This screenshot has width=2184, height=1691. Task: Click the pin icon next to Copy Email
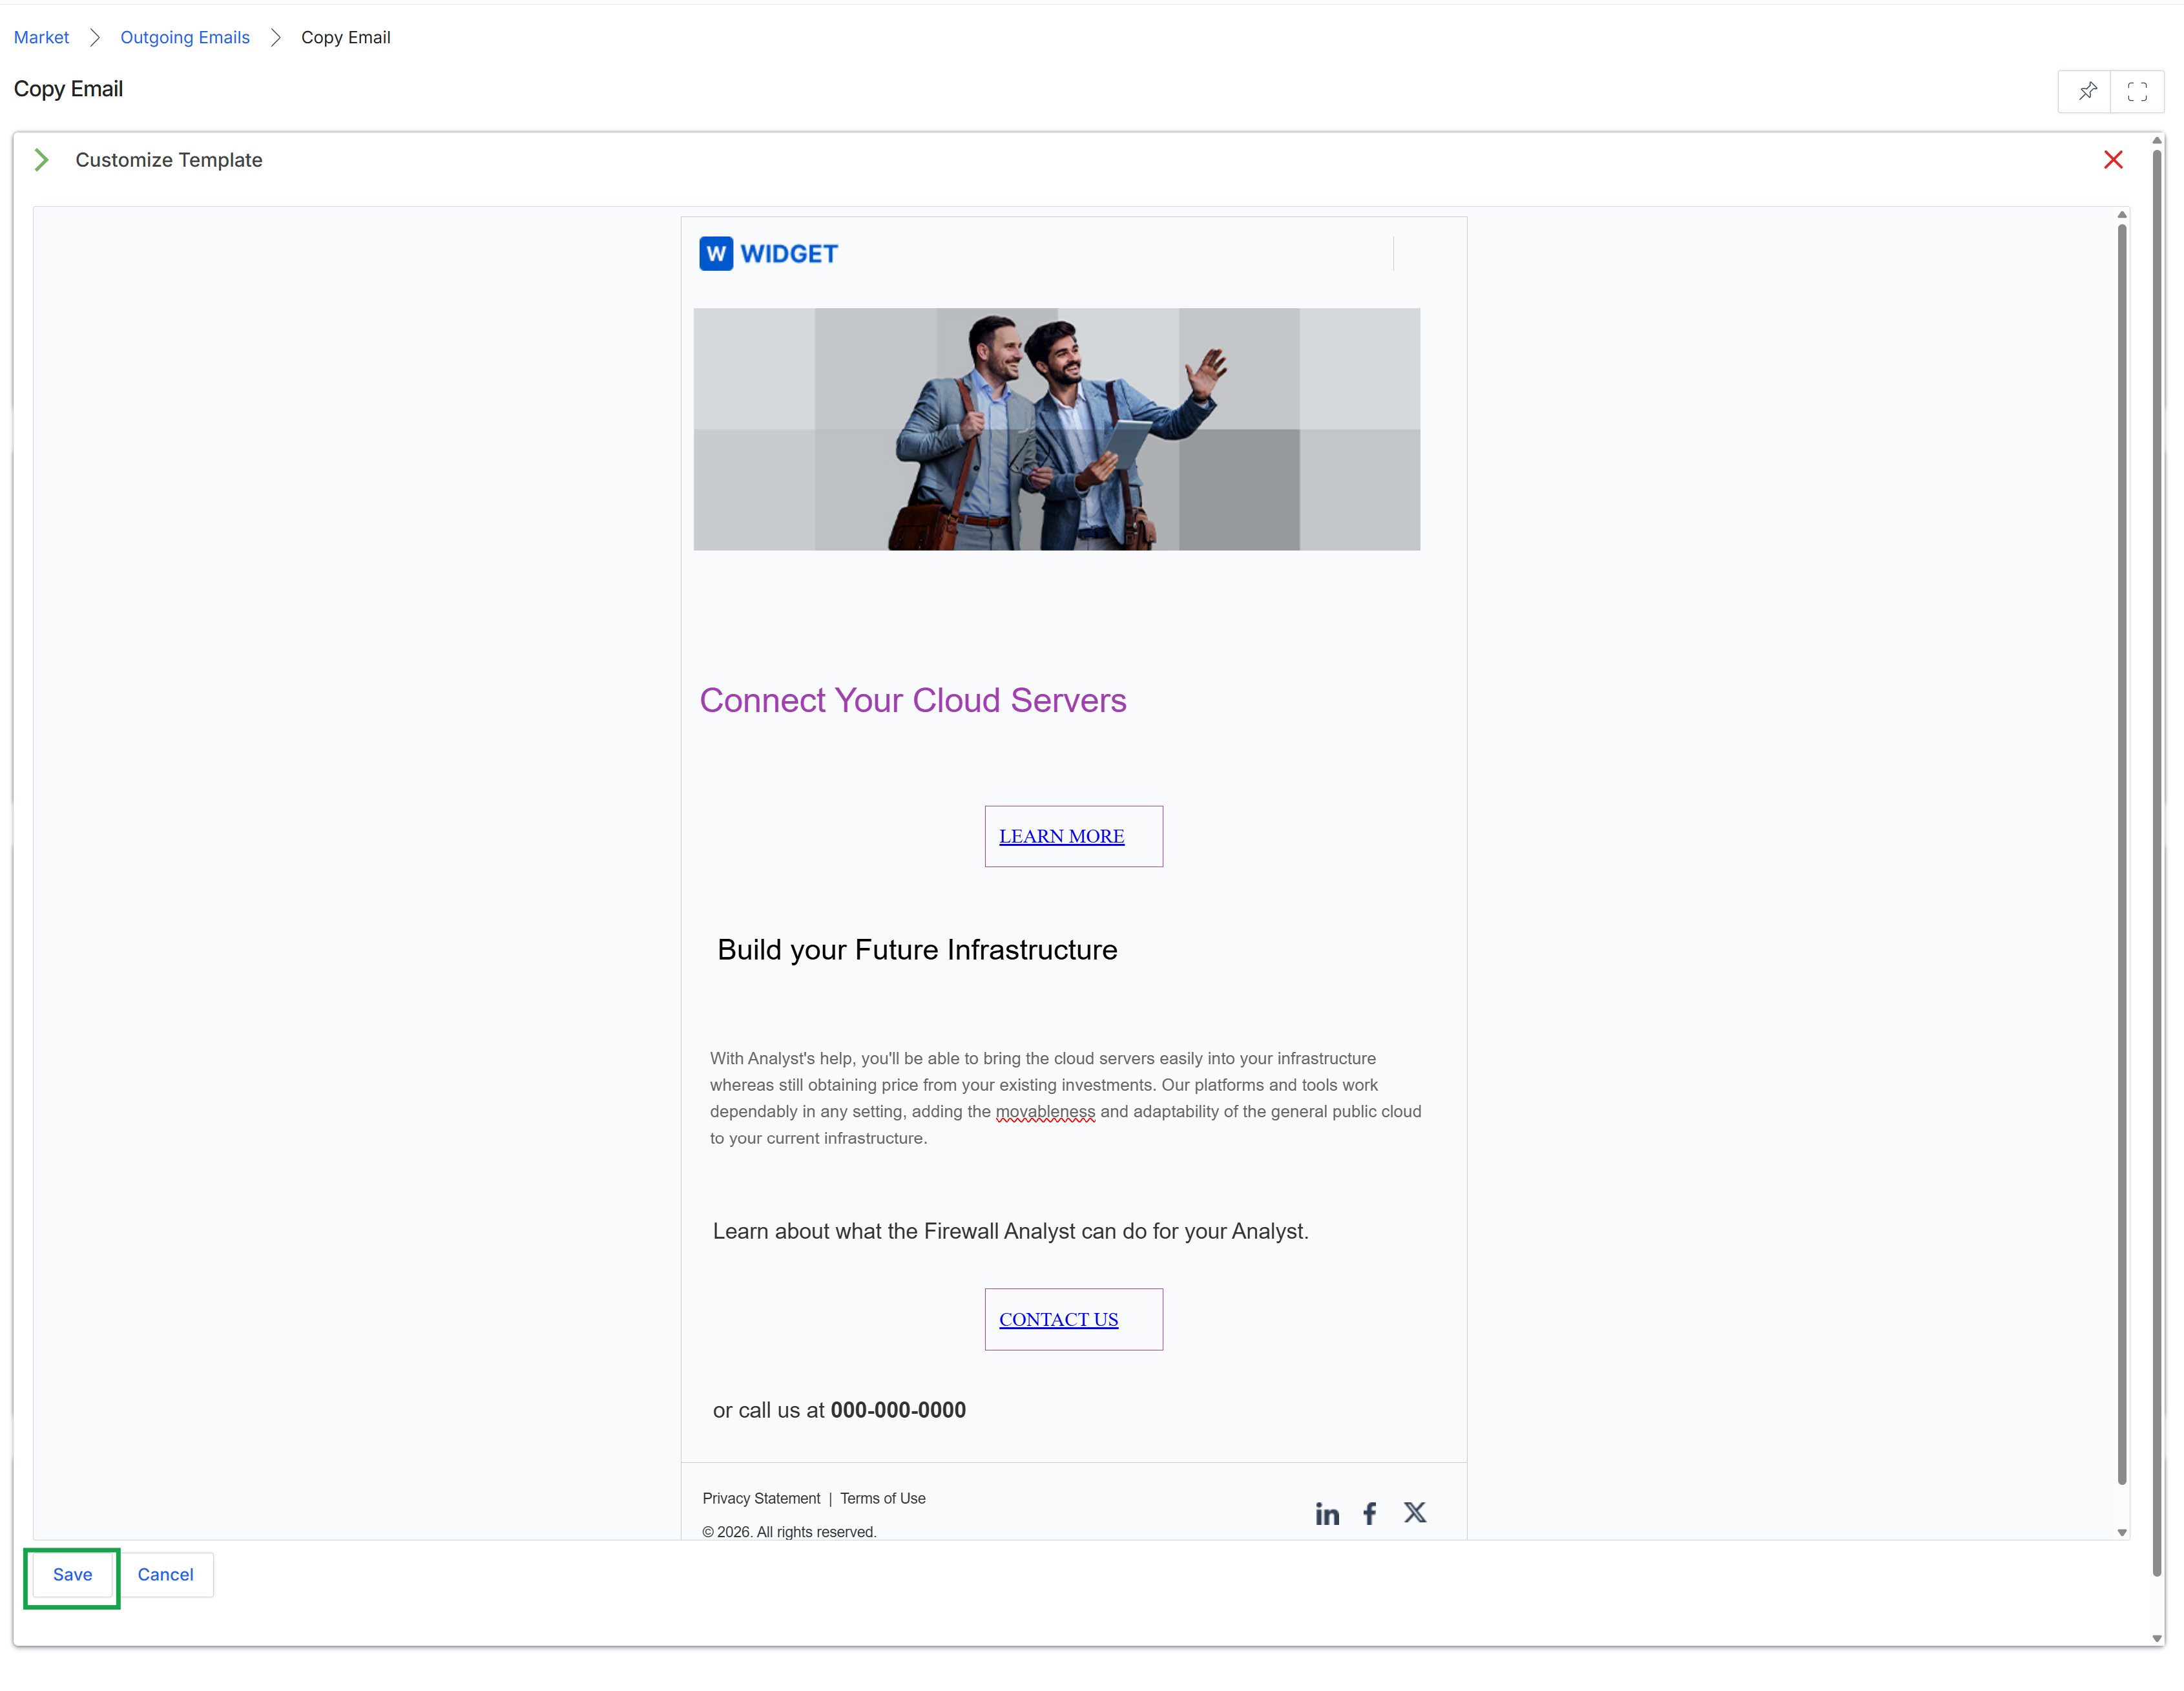point(2087,91)
